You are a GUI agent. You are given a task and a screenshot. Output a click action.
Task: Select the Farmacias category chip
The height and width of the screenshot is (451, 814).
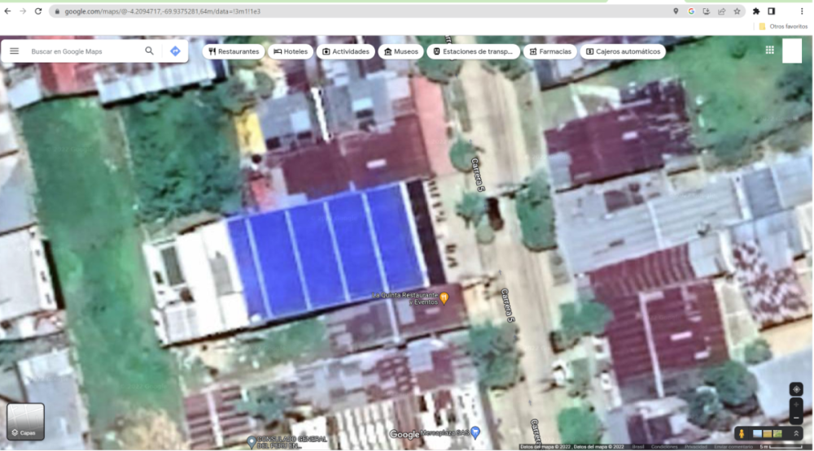tap(549, 51)
